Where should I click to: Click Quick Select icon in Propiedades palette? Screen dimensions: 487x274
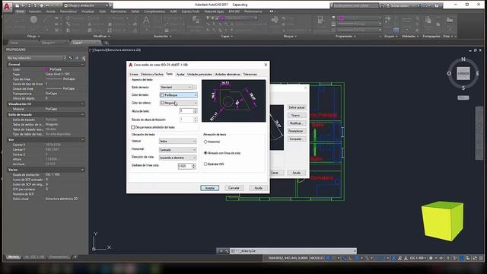(x=83, y=58)
